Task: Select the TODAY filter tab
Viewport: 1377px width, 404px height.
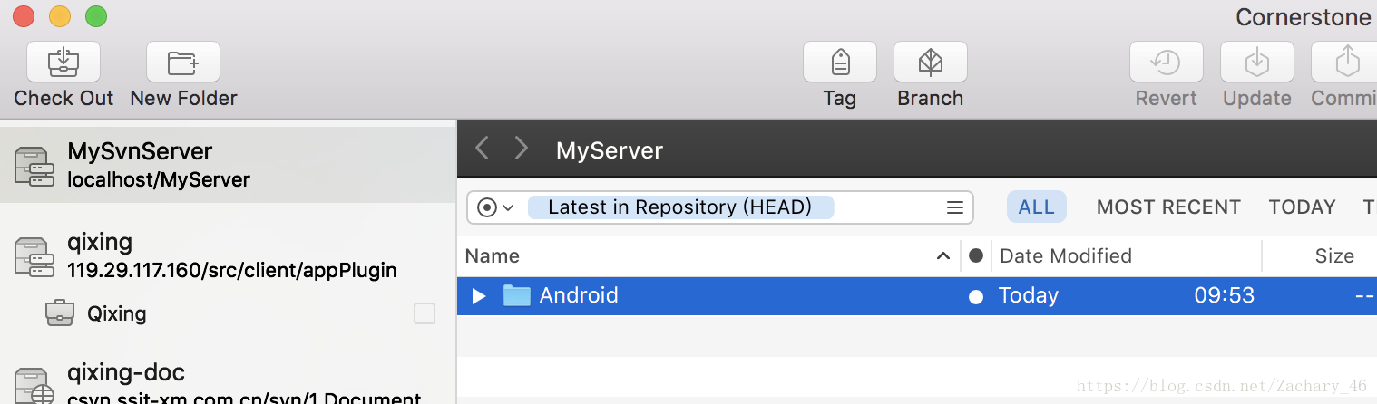Action: [x=1303, y=207]
